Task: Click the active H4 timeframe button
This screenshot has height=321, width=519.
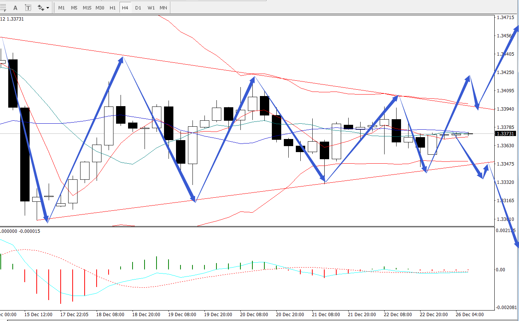Action: click(x=125, y=7)
